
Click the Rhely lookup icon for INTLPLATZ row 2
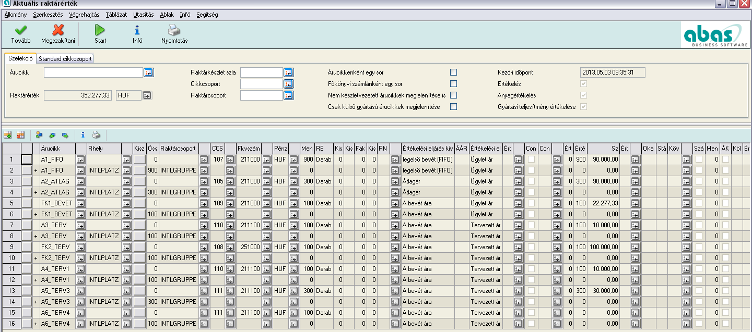tap(126, 170)
